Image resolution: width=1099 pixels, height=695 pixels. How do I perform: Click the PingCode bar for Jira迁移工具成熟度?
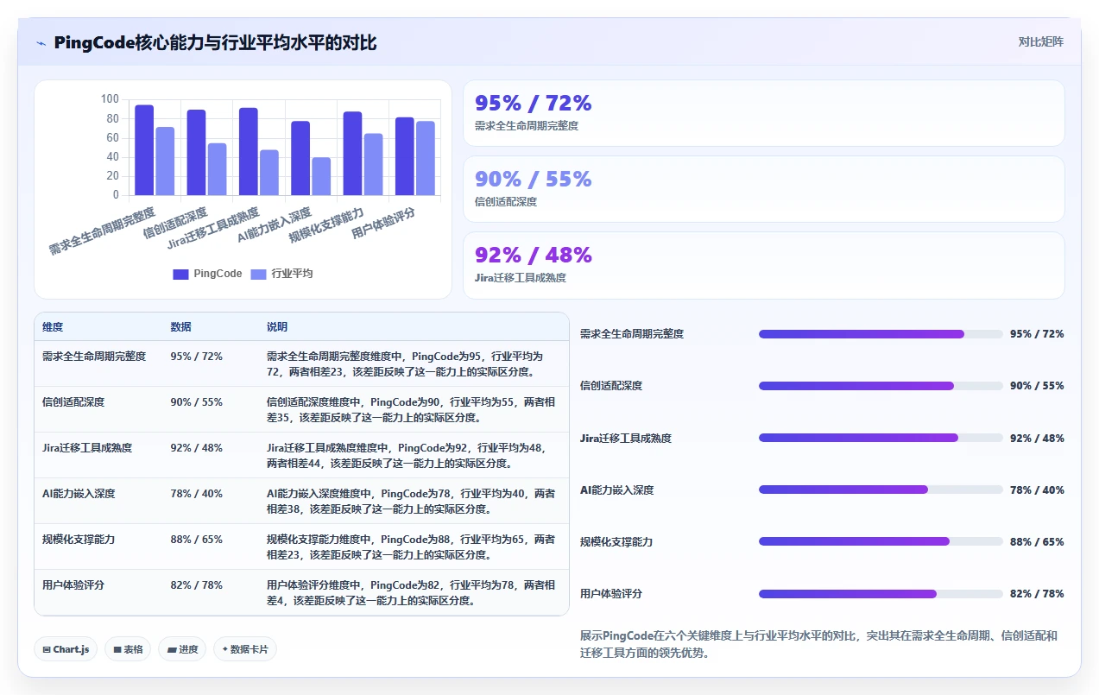[x=249, y=151]
